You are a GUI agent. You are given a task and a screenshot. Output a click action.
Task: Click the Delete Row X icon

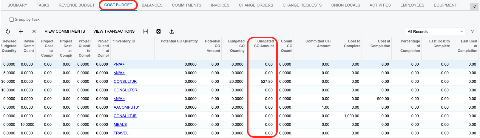[34, 31]
